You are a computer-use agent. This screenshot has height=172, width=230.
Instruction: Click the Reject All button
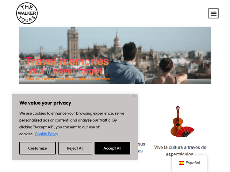(75, 148)
